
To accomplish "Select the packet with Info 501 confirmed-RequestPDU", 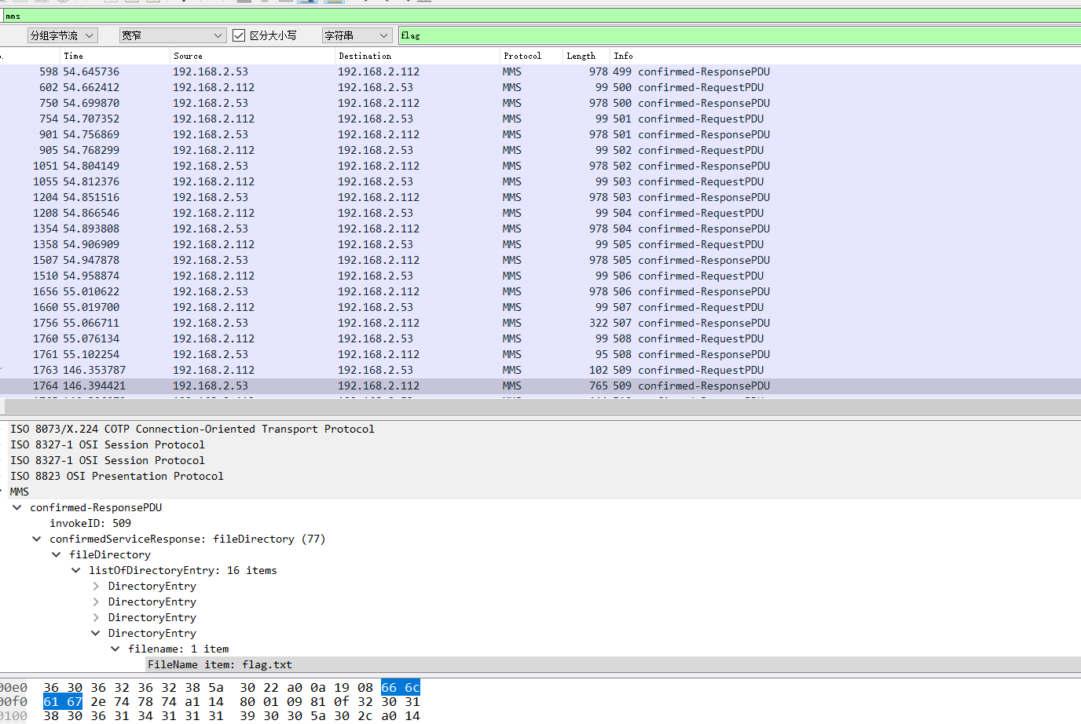I will click(x=540, y=119).
